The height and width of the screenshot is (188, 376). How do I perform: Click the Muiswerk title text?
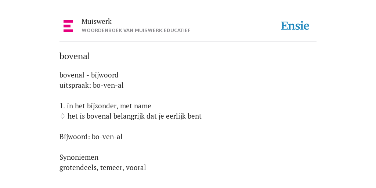pyautogui.click(x=97, y=22)
